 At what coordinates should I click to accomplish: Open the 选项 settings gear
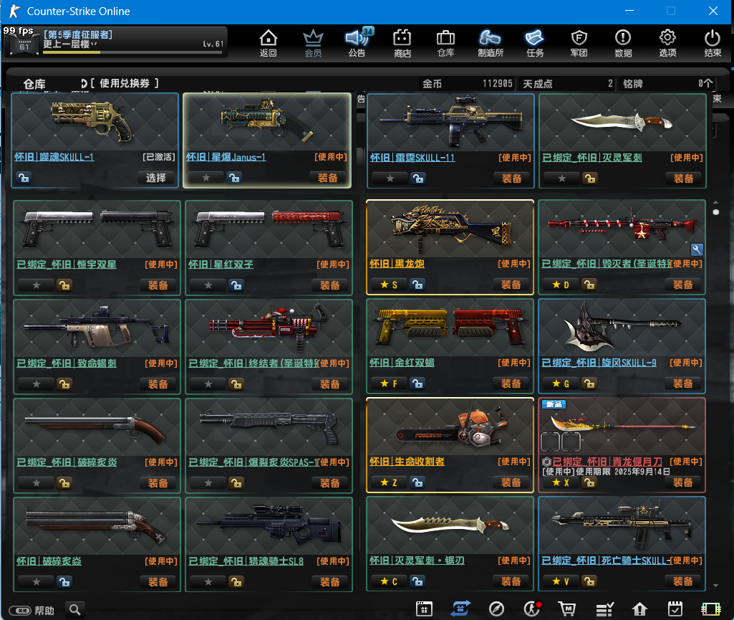coord(667,42)
